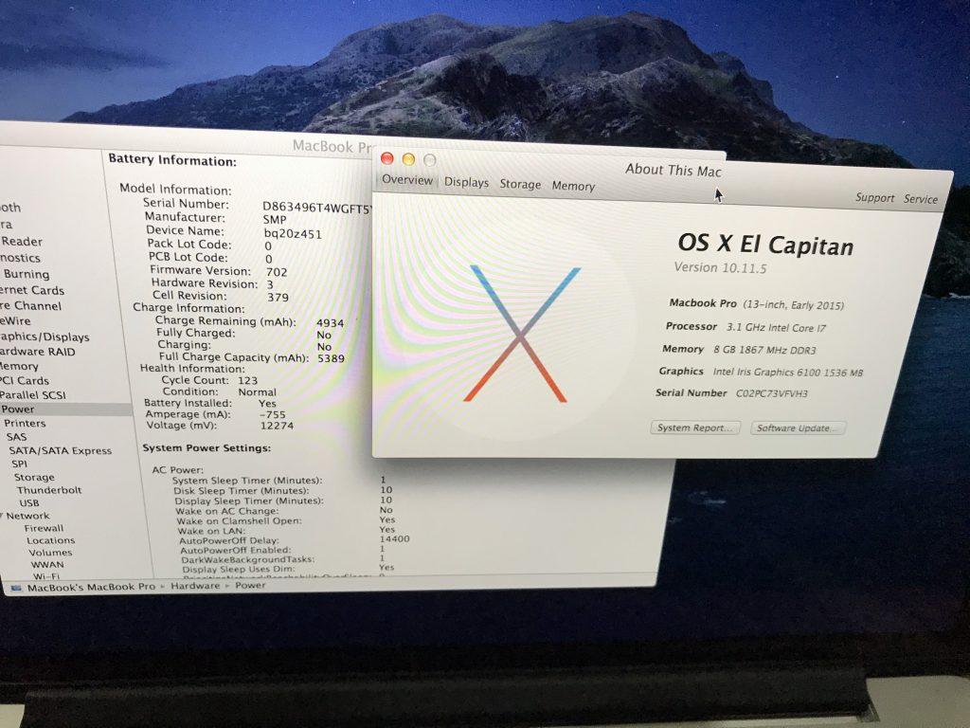Select Graphics/Displays in the sidebar
The width and height of the screenshot is (970, 728).
pos(45,337)
